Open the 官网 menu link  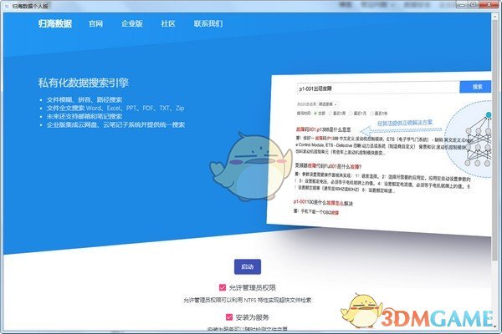[x=95, y=23]
